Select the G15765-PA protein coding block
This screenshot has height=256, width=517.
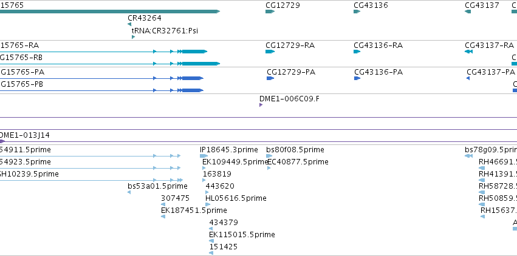coord(193,78)
